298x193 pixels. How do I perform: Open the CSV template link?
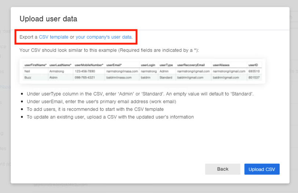click(x=54, y=37)
